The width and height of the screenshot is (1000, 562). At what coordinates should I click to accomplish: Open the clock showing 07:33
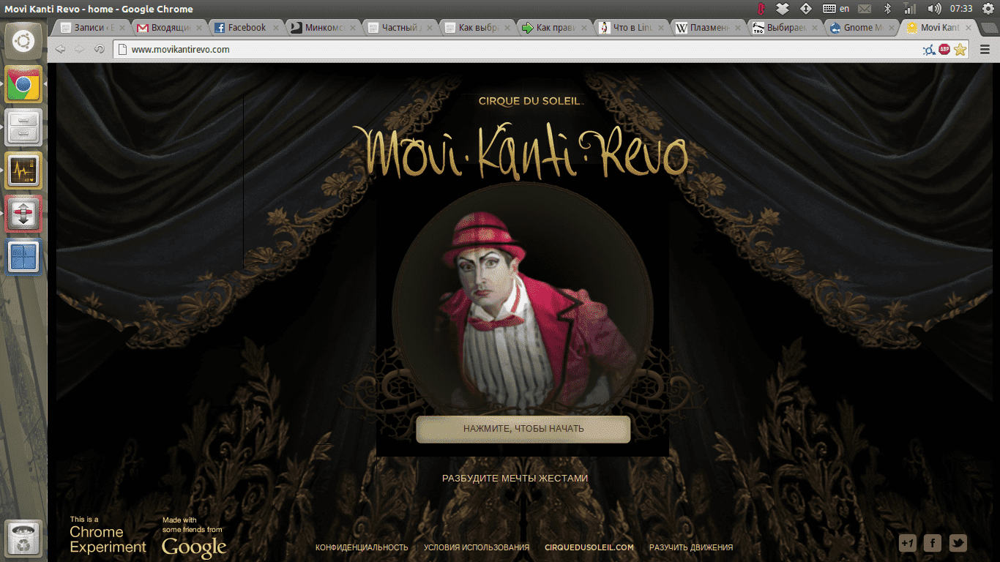pyautogui.click(x=960, y=9)
